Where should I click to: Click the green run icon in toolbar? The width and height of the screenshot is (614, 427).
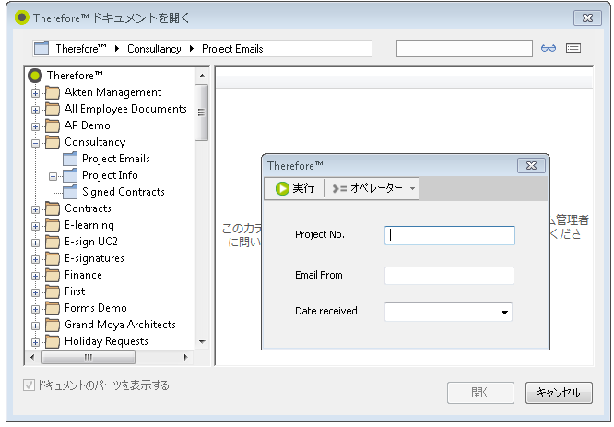(282, 188)
